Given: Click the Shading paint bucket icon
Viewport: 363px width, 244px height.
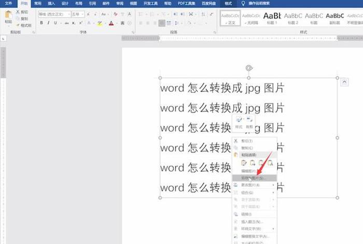Looking at the screenshot, I should pos(189,23).
